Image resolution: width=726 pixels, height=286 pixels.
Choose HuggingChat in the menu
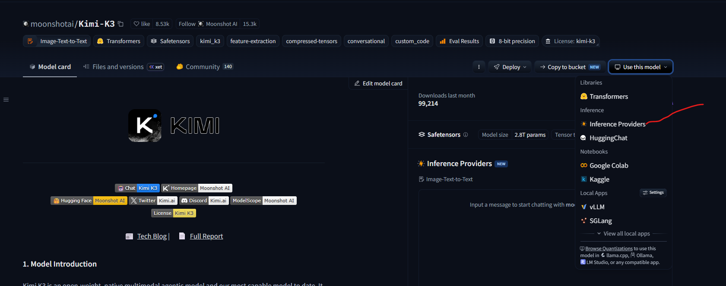(623, 138)
